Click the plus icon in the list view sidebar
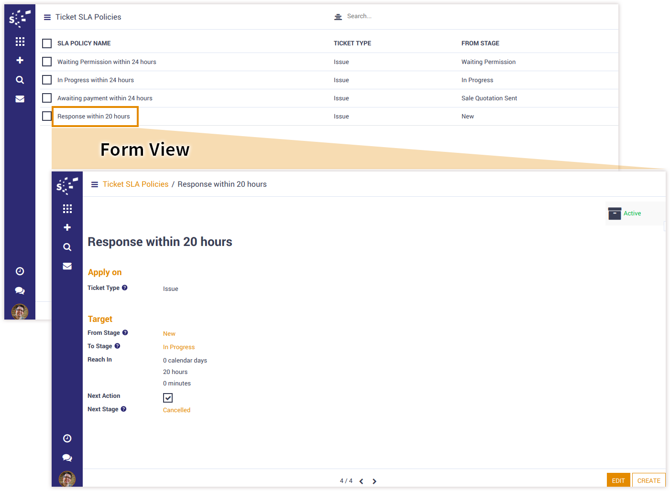The height and width of the screenshot is (491, 670). [x=20, y=60]
